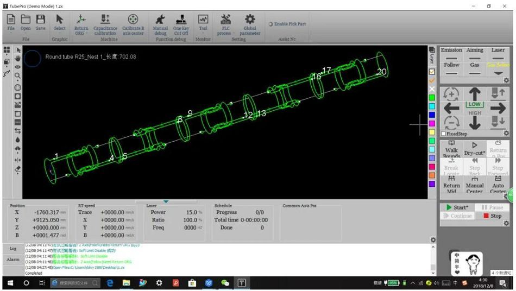Image resolution: width=516 pixels, height=291 pixels.
Task: Run Capacitance calibration
Action: pyautogui.click(x=105, y=24)
